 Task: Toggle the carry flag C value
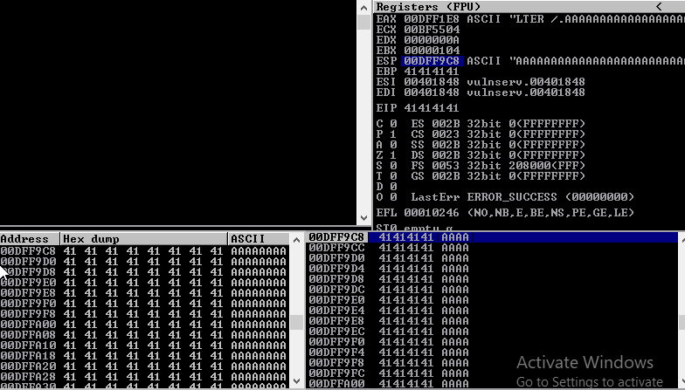point(393,124)
